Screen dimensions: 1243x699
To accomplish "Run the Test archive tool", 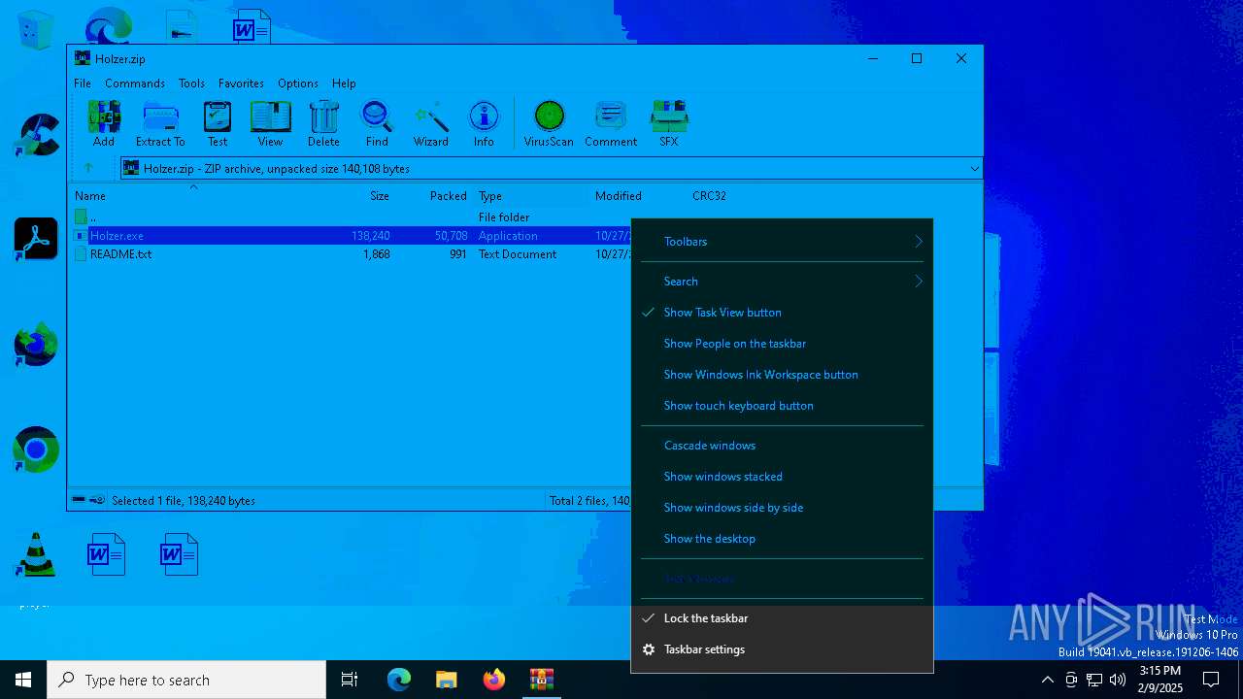I will point(218,123).
